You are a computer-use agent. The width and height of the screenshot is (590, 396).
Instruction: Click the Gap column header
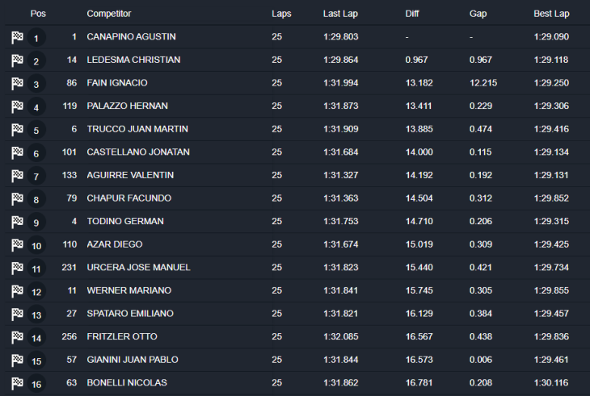click(x=478, y=14)
